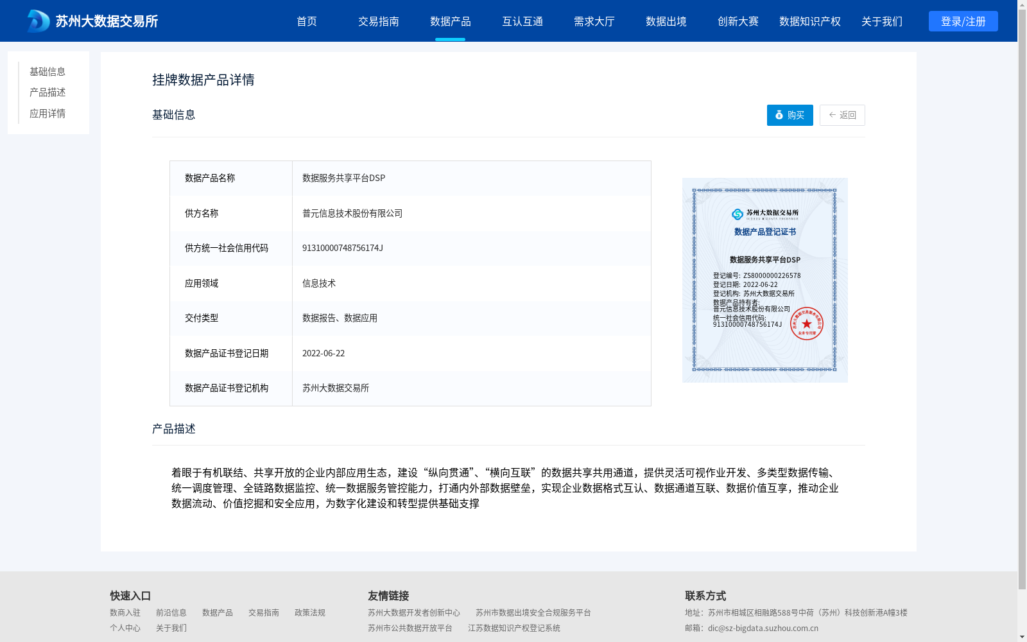
Task: Open the 创新大赛 nav item
Action: pos(738,21)
